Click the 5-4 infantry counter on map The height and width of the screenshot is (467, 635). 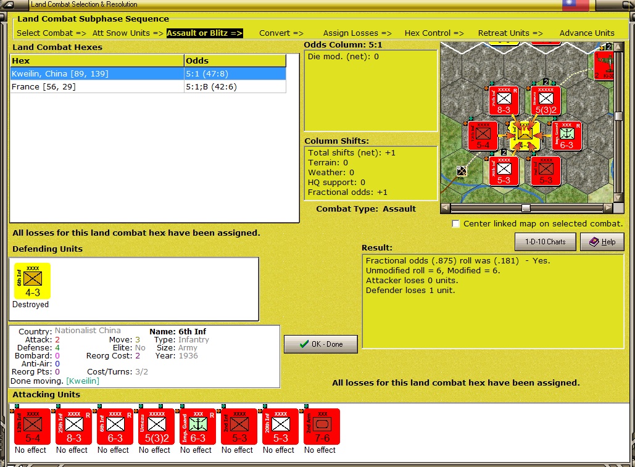point(483,136)
